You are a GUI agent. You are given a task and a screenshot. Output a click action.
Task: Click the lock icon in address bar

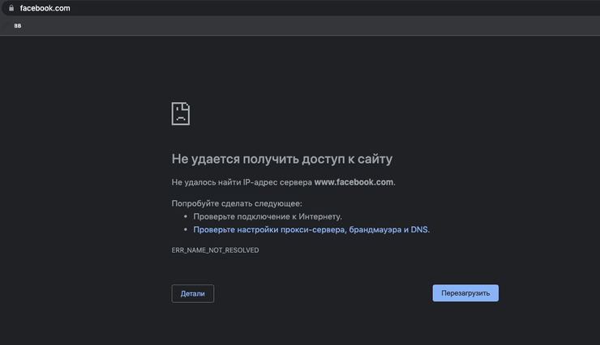[11, 8]
